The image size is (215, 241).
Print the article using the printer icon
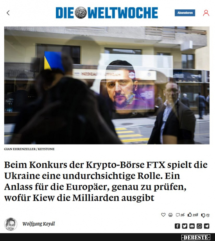click(x=170, y=215)
